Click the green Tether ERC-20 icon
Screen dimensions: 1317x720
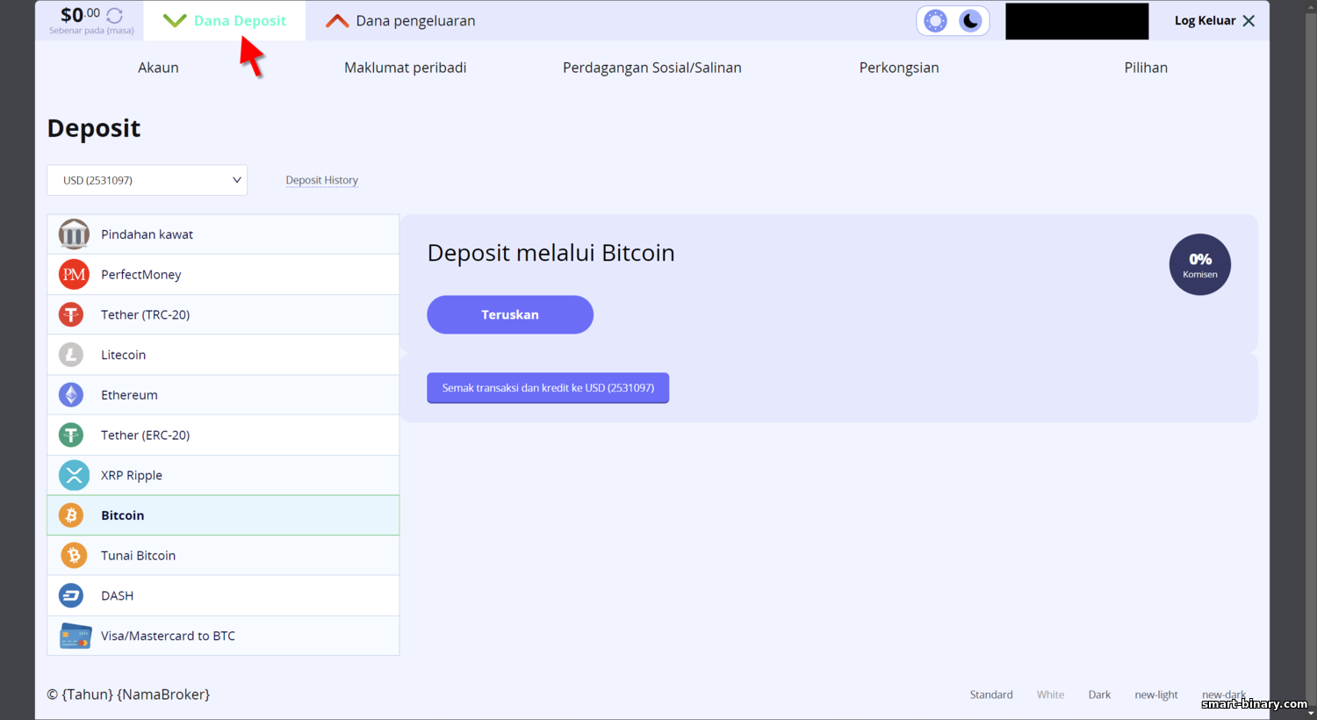(71, 435)
